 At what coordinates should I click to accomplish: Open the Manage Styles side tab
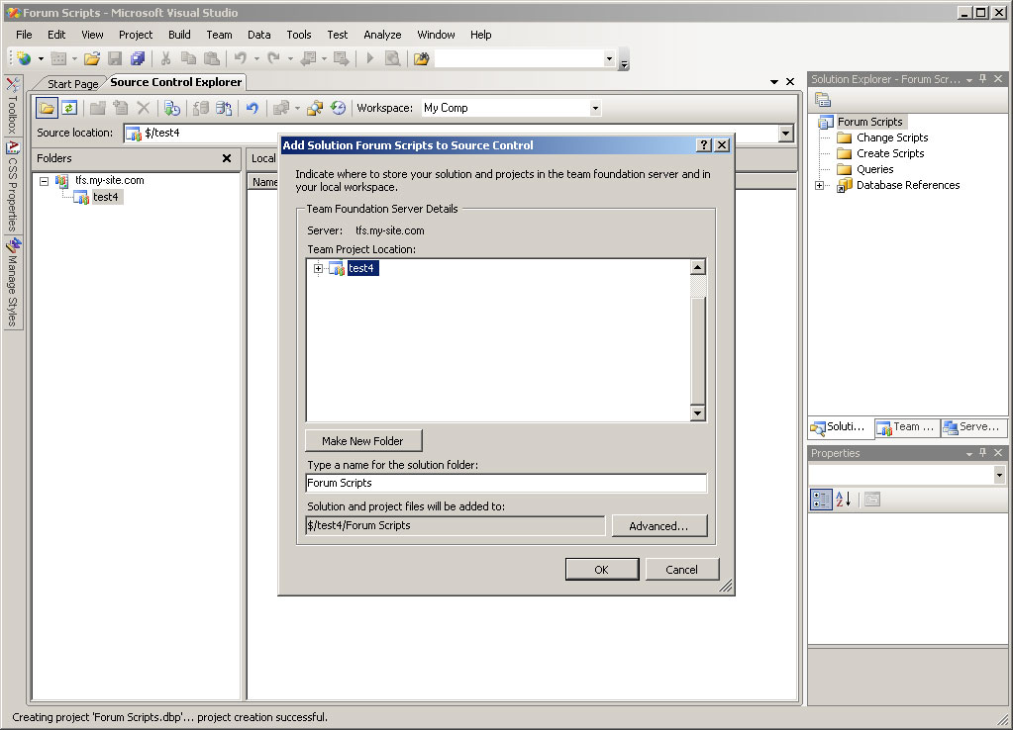pyautogui.click(x=13, y=283)
